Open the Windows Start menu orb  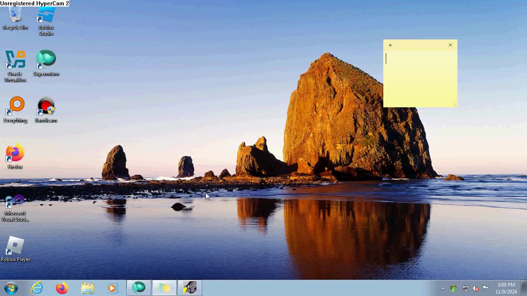[x=11, y=288]
